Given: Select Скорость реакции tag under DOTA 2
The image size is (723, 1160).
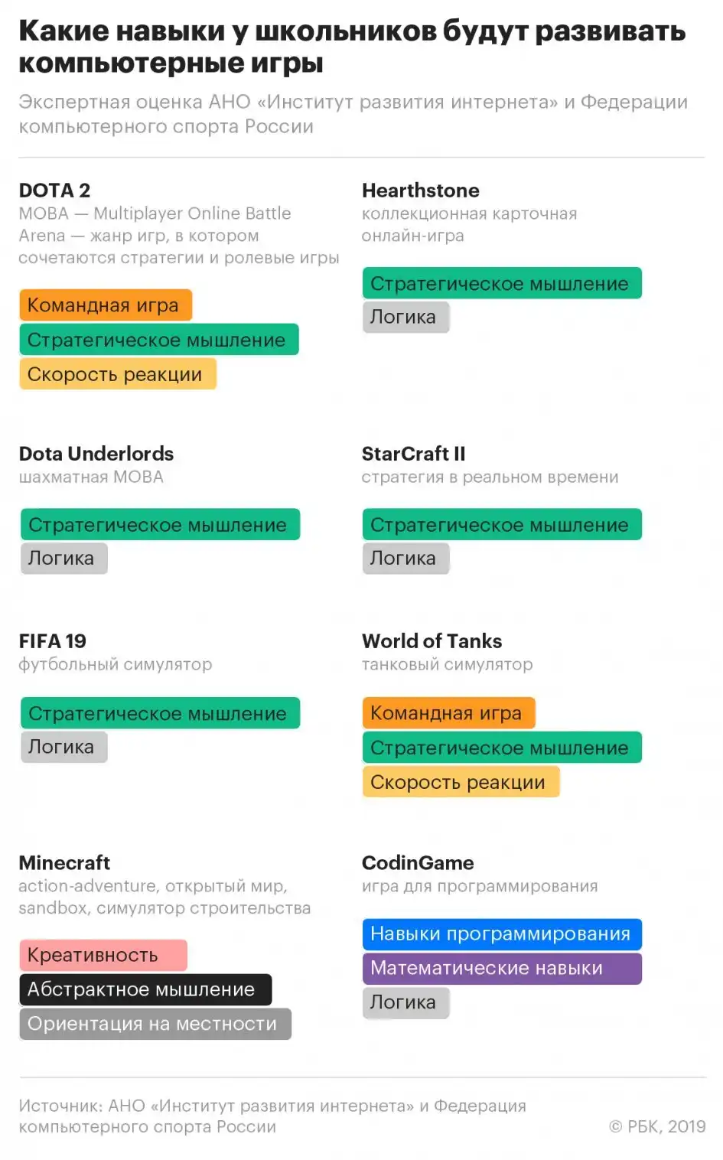Looking at the screenshot, I should tap(117, 374).
